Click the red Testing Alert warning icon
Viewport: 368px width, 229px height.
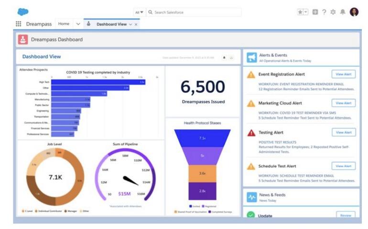(251, 133)
